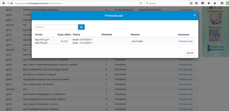Go to the home page icon

tap(215, 3)
